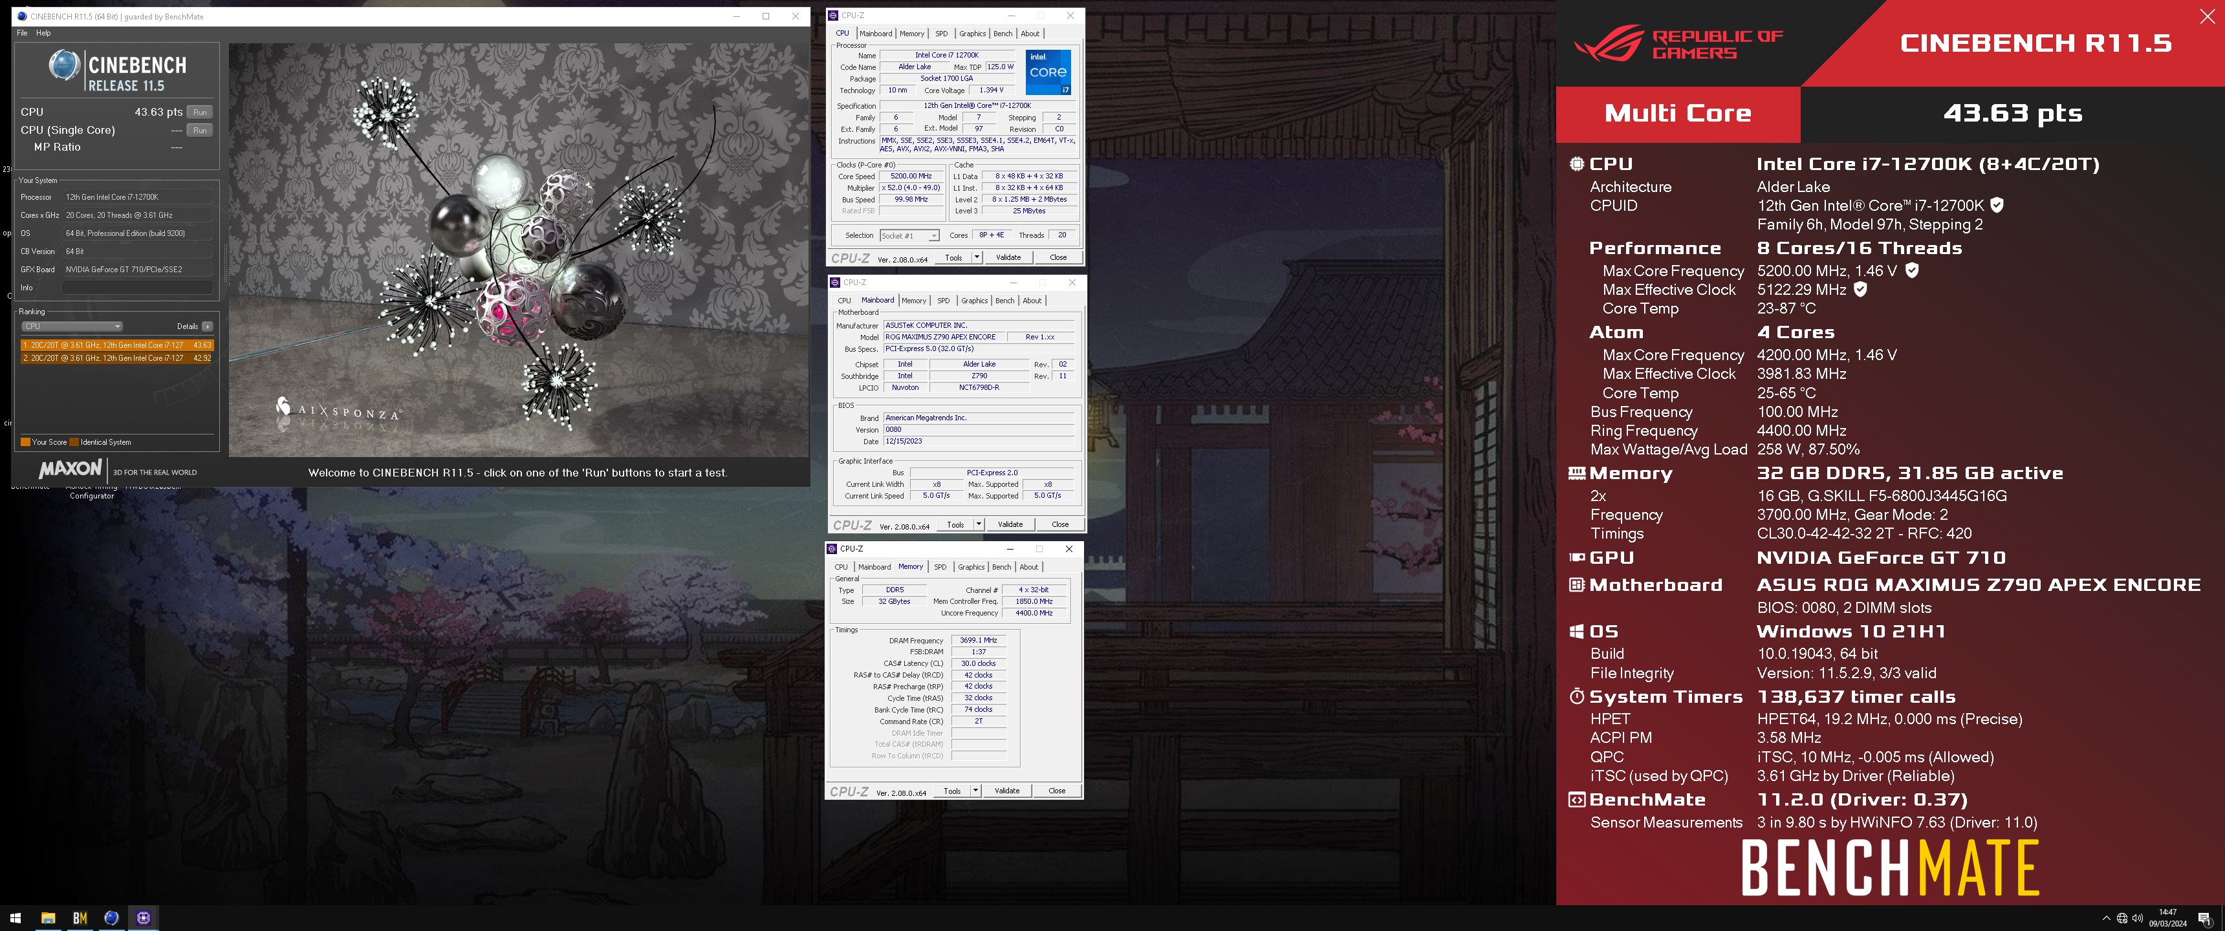Open Socket #1 selection dropdown in CPU-Z

tap(909, 236)
